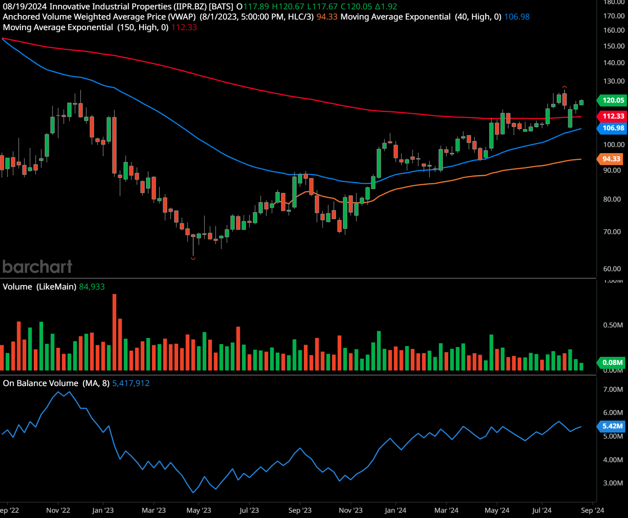Click the Nov '22 date axis label
This screenshot has height=518, width=628.
(x=58, y=510)
